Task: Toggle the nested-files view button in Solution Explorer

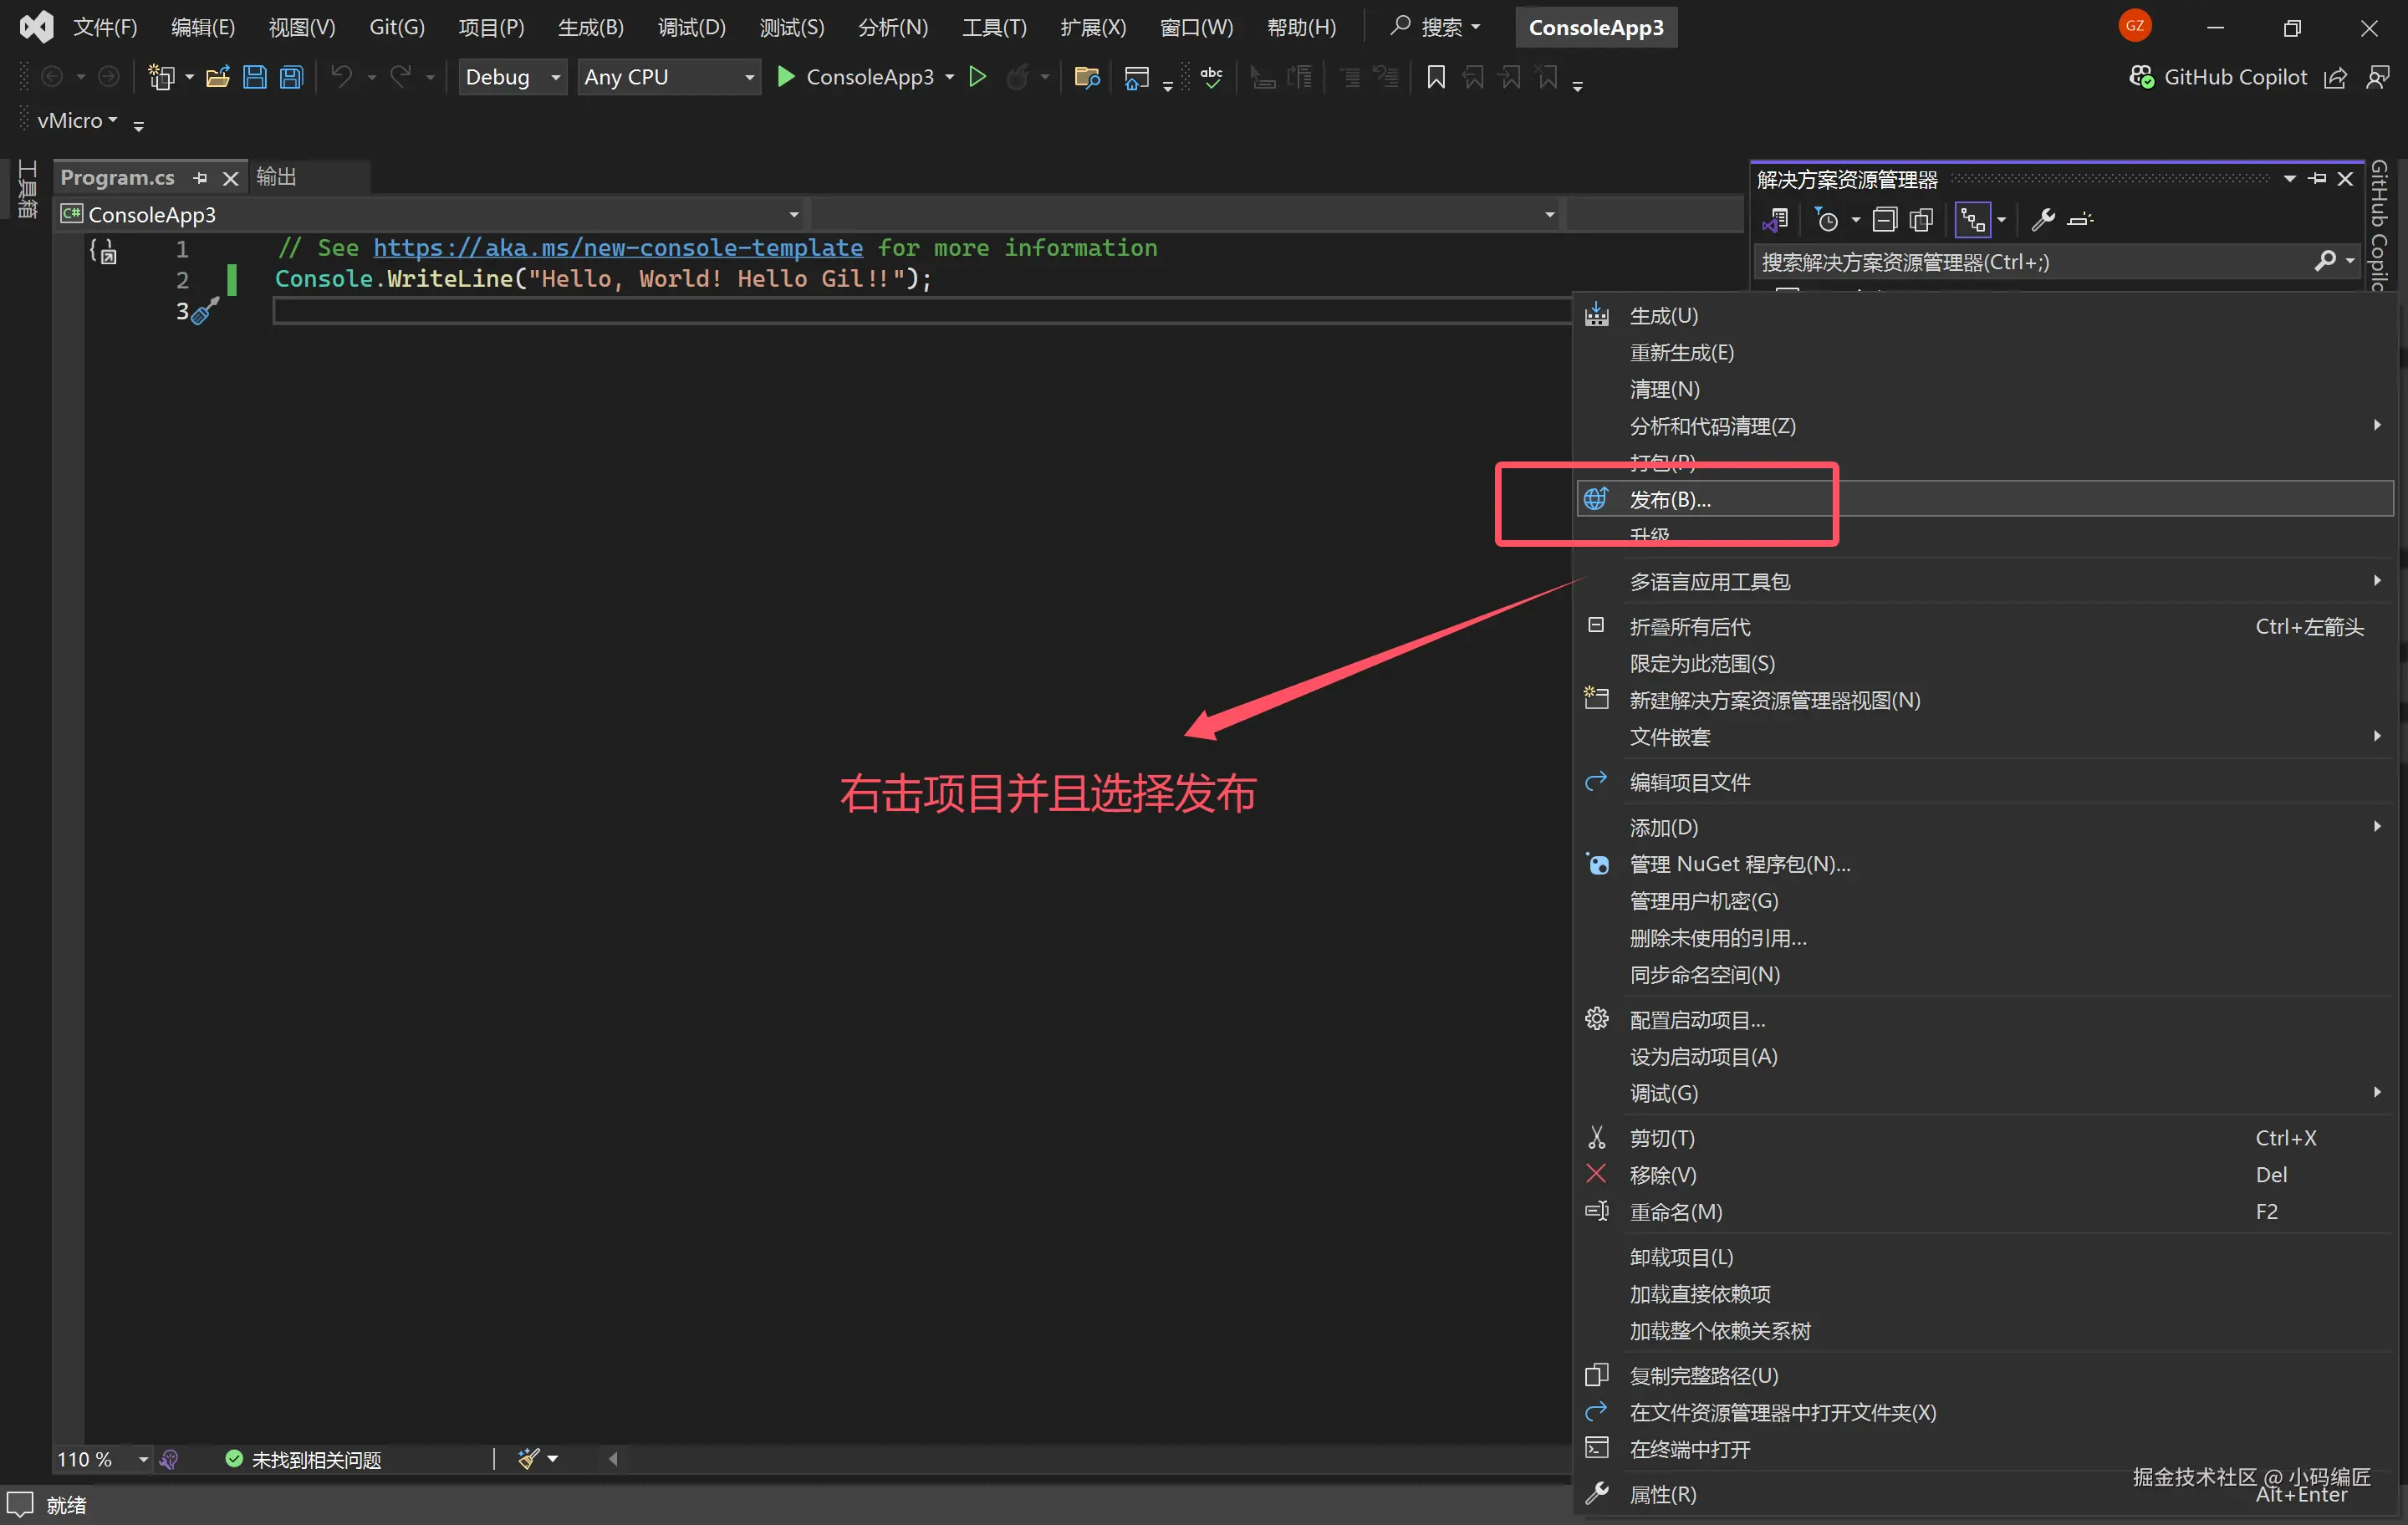Action: coord(1972,219)
